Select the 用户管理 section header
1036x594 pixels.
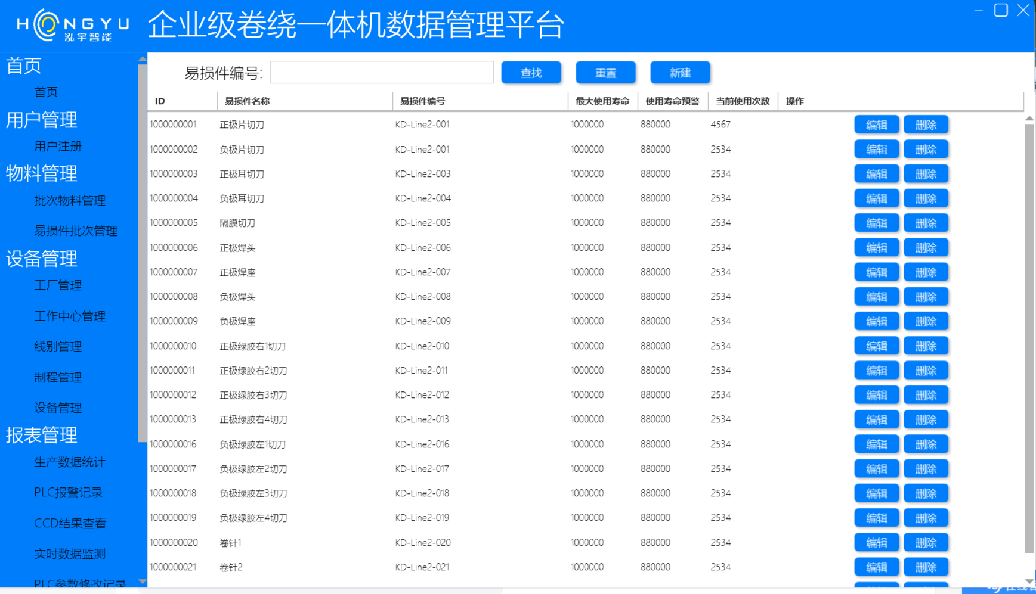click(41, 120)
